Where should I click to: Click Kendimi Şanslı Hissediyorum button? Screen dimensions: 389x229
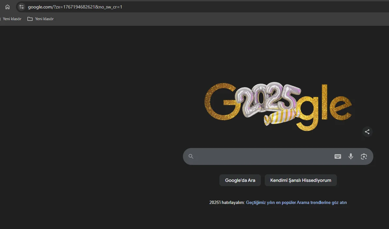pos(301,180)
